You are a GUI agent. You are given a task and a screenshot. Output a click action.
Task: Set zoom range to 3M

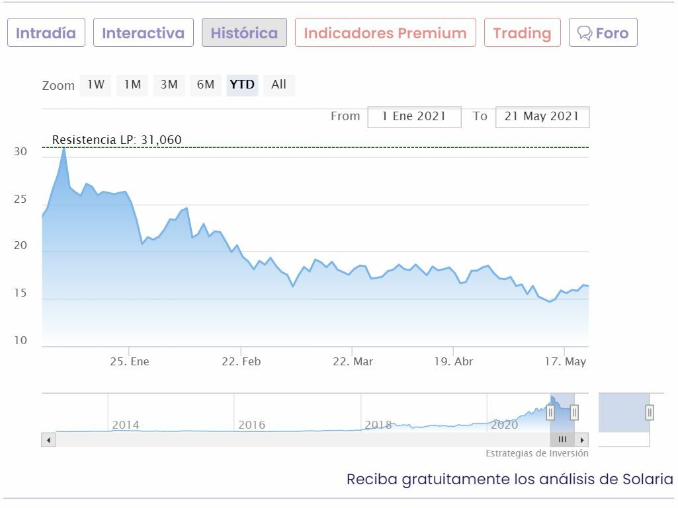click(169, 85)
